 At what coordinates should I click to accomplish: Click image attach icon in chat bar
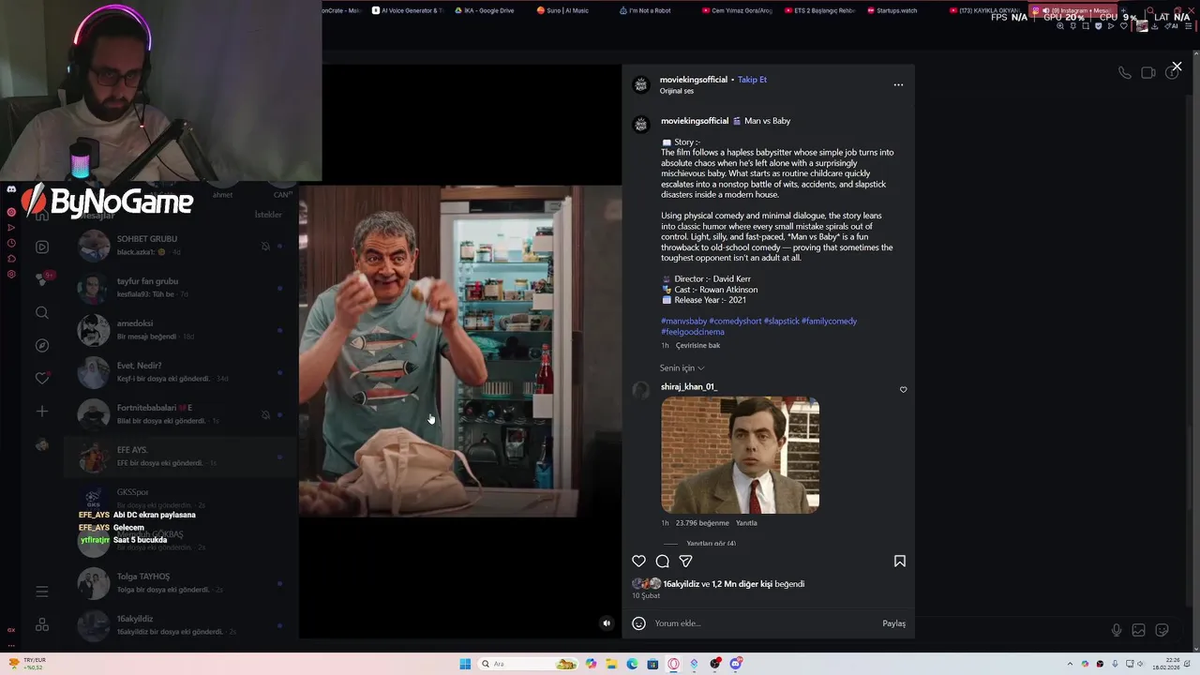coord(1138,630)
